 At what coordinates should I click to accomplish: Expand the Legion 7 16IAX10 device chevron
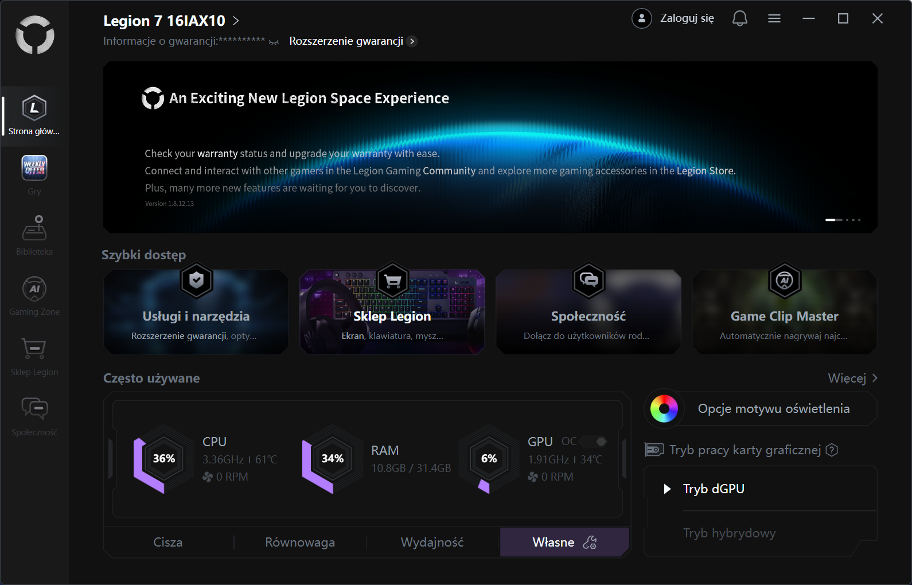click(236, 21)
